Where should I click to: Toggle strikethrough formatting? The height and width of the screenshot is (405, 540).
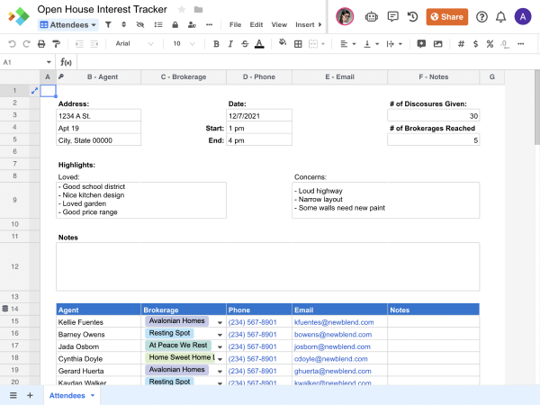(245, 44)
